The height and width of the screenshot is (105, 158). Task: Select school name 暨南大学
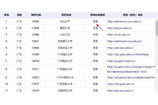pos(65,28)
